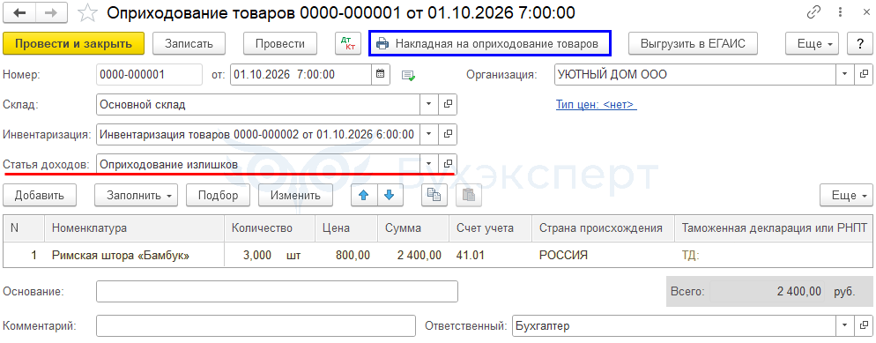The width and height of the screenshot is (876, 343).
Task: Open help with question mark button
Action: 859,43
